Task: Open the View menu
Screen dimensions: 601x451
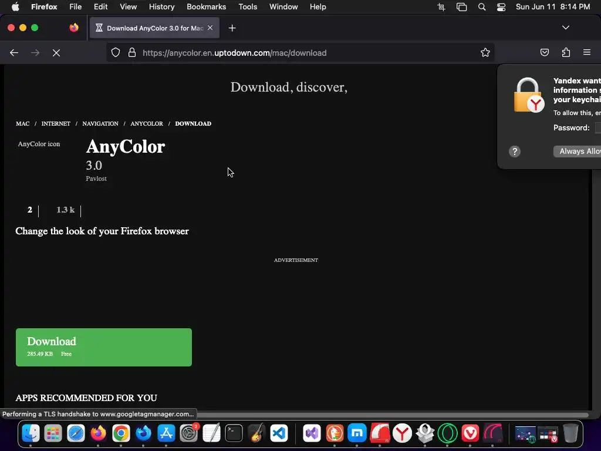Action: tap(128, 7)
